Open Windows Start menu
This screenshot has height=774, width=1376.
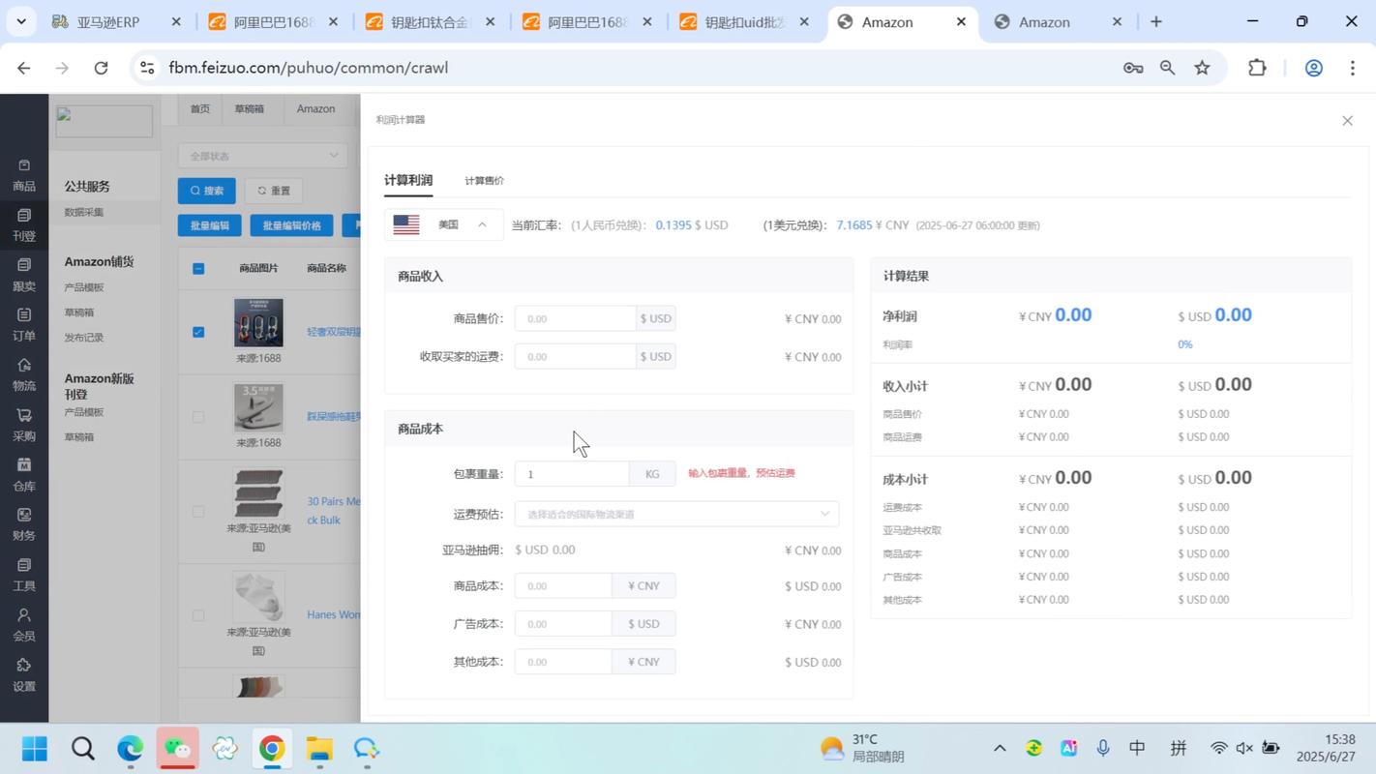tap(35, 749)
